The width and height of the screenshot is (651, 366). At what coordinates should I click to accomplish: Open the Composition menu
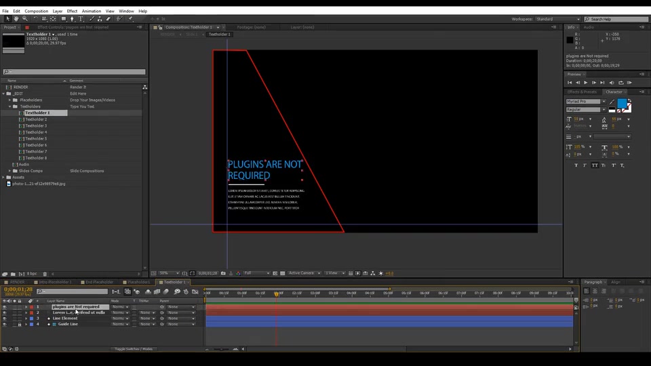coord(36,12)
